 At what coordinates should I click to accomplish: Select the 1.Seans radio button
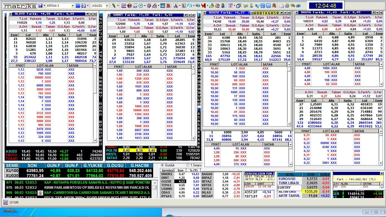(188, 165)
